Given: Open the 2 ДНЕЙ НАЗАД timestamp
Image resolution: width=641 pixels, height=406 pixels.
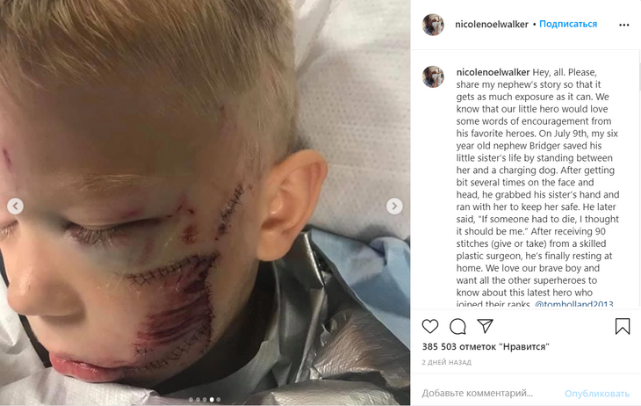Looking at the screenshot, I should coord(446,362).
